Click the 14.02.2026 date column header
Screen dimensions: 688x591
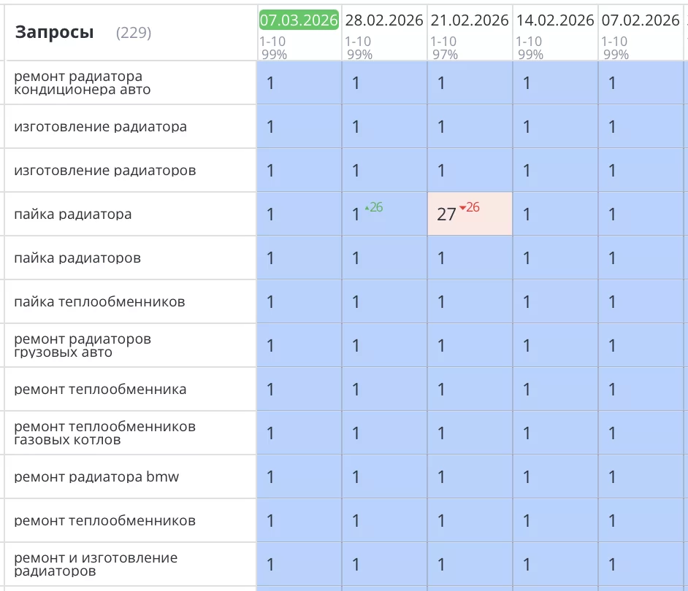555,20
